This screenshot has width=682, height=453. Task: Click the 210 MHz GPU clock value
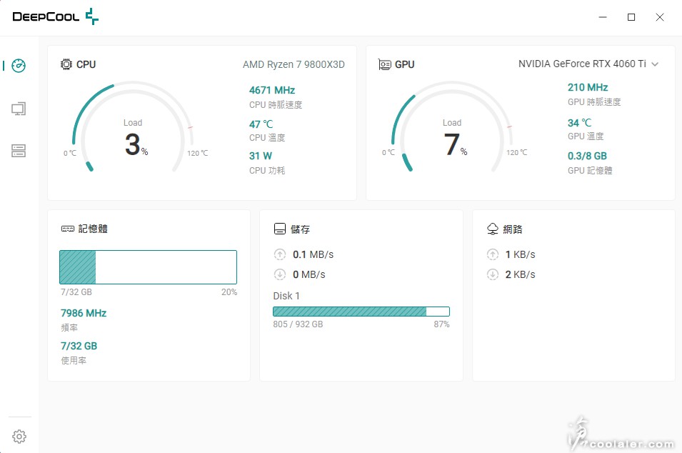click(x=588, y=87)
